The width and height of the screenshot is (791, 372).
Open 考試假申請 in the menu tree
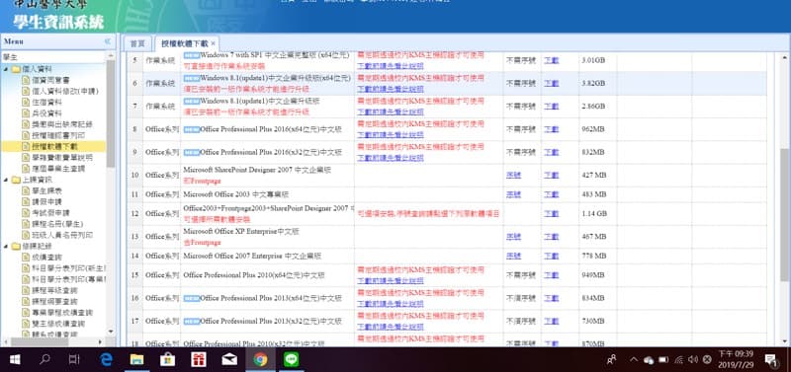click(x=51, y=213)
